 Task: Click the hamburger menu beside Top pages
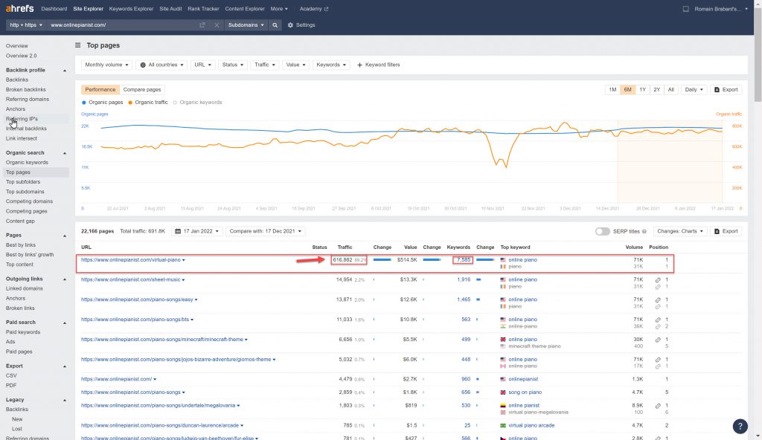tap(77, 45)
